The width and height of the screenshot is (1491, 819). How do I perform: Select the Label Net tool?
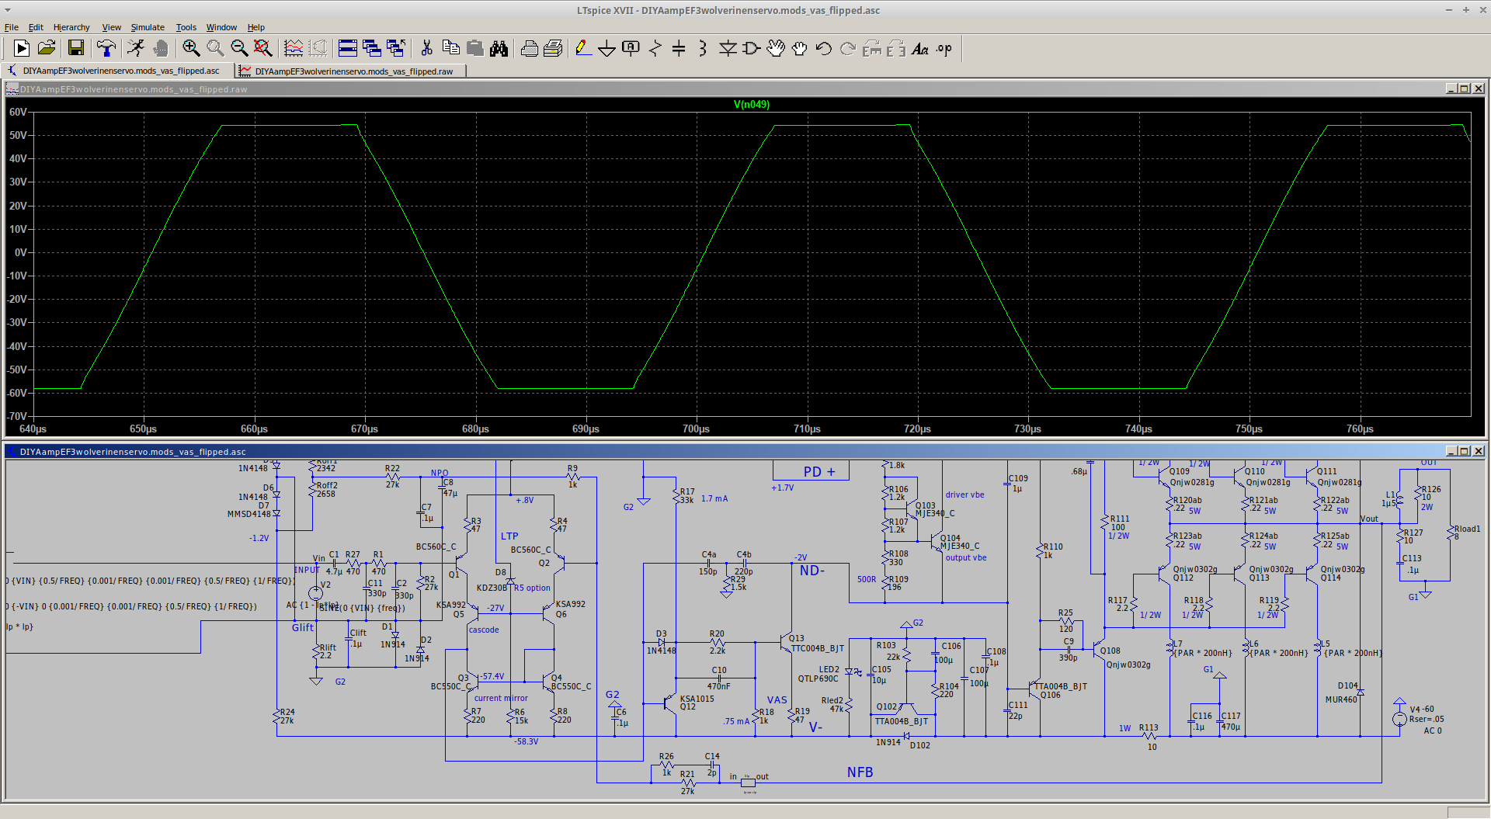pos(631,48)
